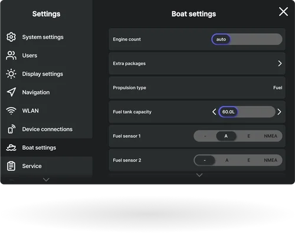The width and height of the screenshot is (295, 233).
Task: Click the Propulsion type label
Action: pos(129,88)
